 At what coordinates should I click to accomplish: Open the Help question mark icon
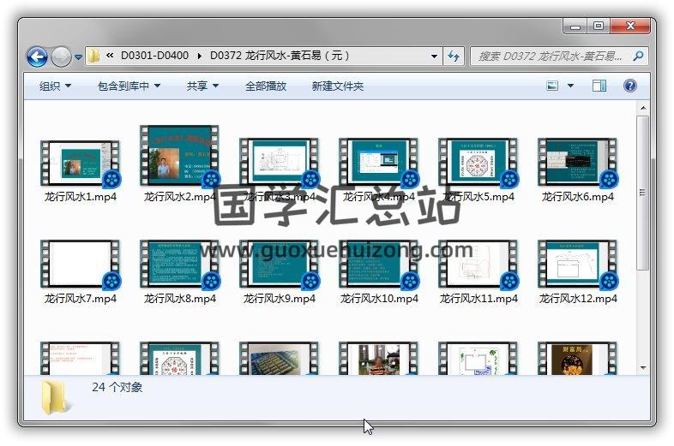click(x=629, y=86)
